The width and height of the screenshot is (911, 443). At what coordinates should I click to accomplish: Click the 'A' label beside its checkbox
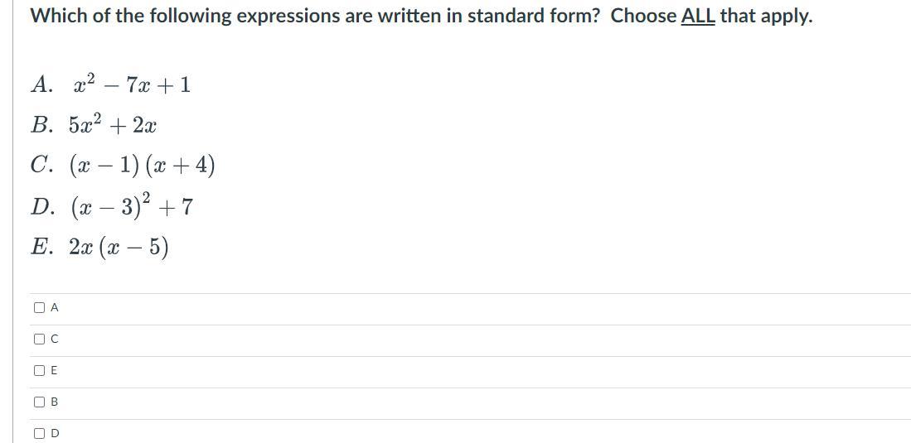pyautogui.click(x=55, y=307)
